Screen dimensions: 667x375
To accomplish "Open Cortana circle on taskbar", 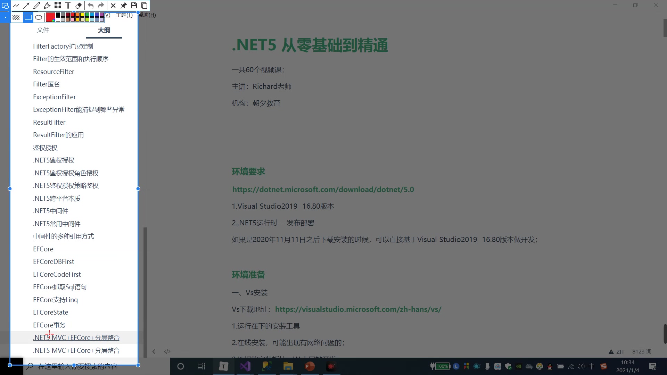I will click(x=180, y=366).
